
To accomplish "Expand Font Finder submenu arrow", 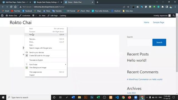I will tap(66, 64).
